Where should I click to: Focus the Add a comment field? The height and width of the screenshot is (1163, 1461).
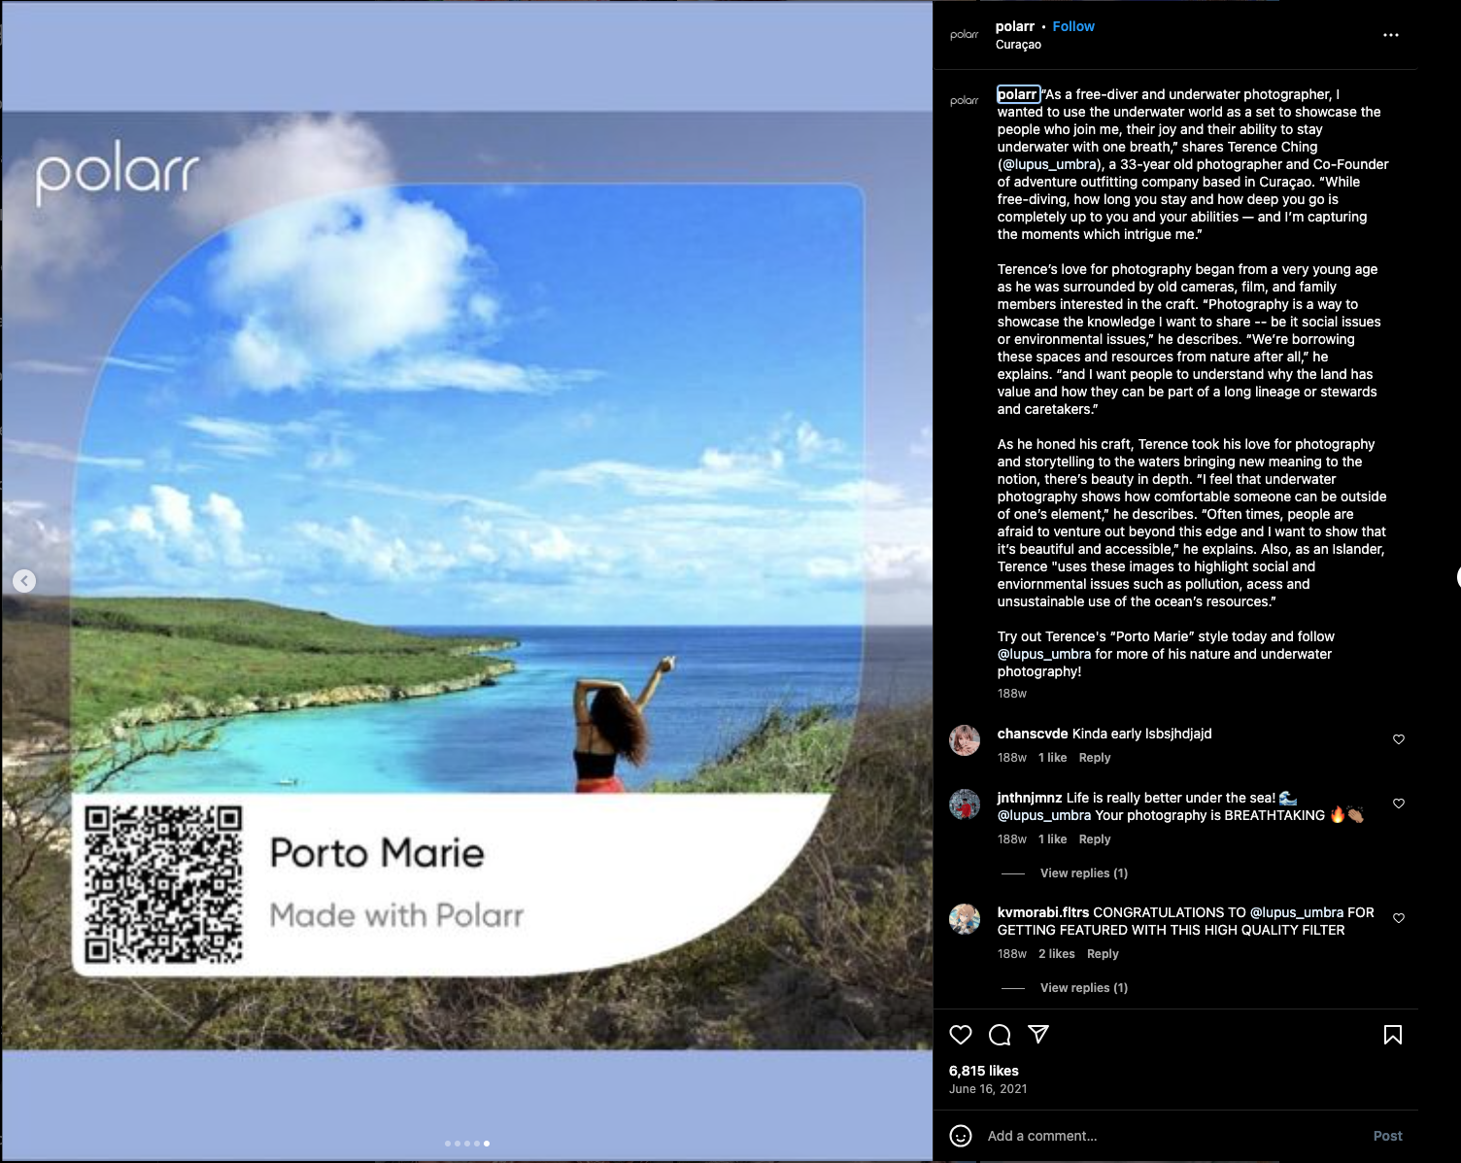[1171, 1136]
